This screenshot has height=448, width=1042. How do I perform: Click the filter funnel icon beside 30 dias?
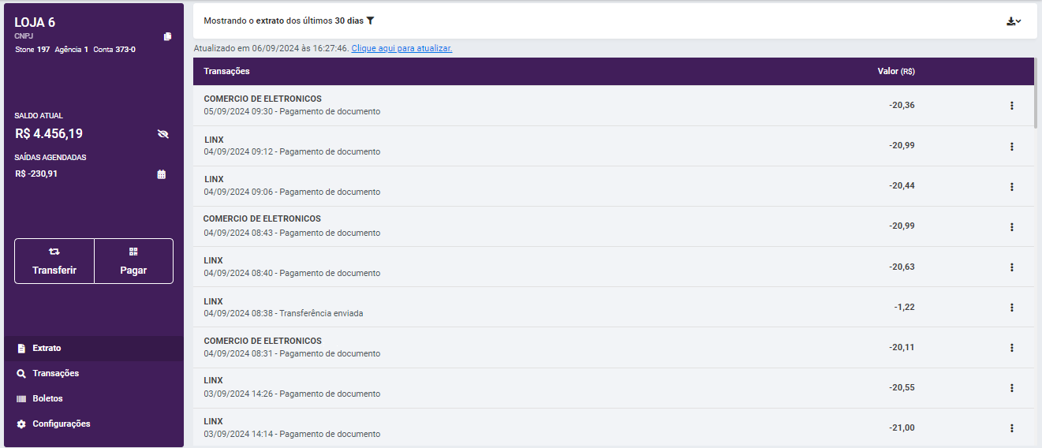pyautogui.click(x=370, y=21)
